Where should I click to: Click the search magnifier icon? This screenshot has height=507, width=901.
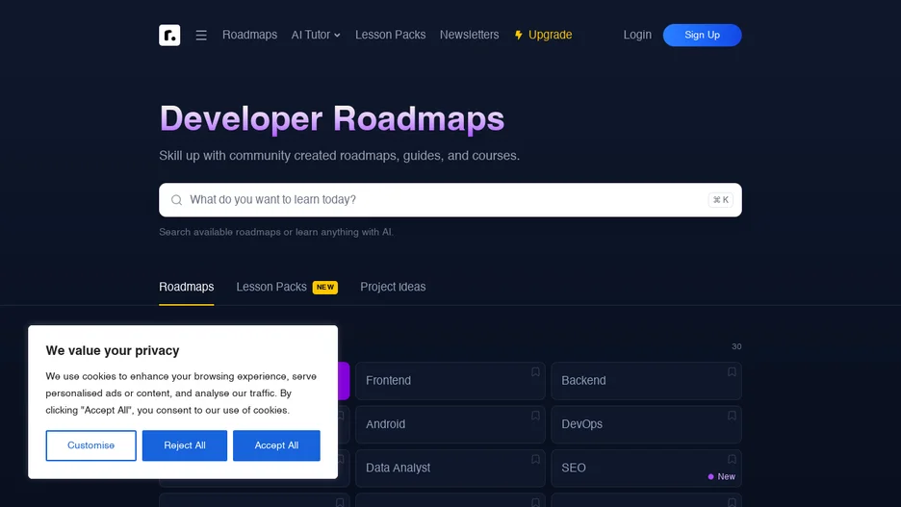tap(176, 200)
